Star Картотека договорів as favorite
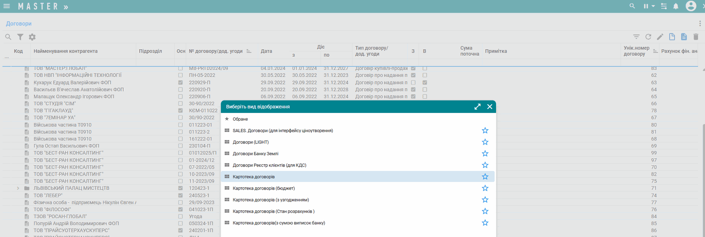This screenshot has height=237, width=705. (x=485, y=176)
